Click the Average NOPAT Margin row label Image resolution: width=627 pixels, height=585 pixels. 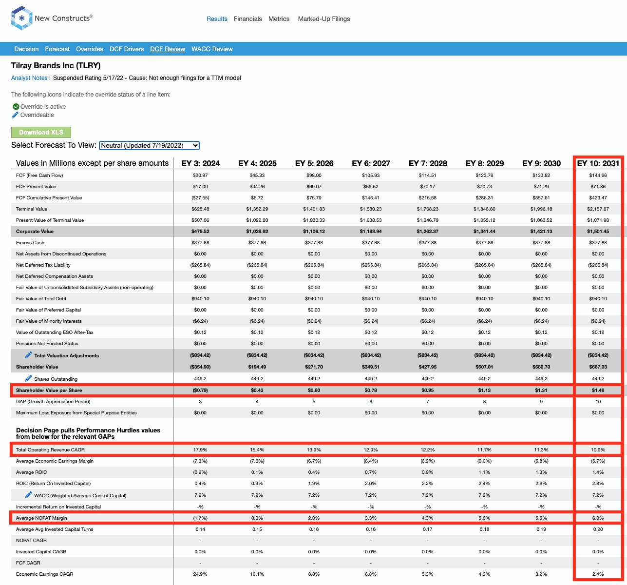pyautogui.click(x=41, y=518)
